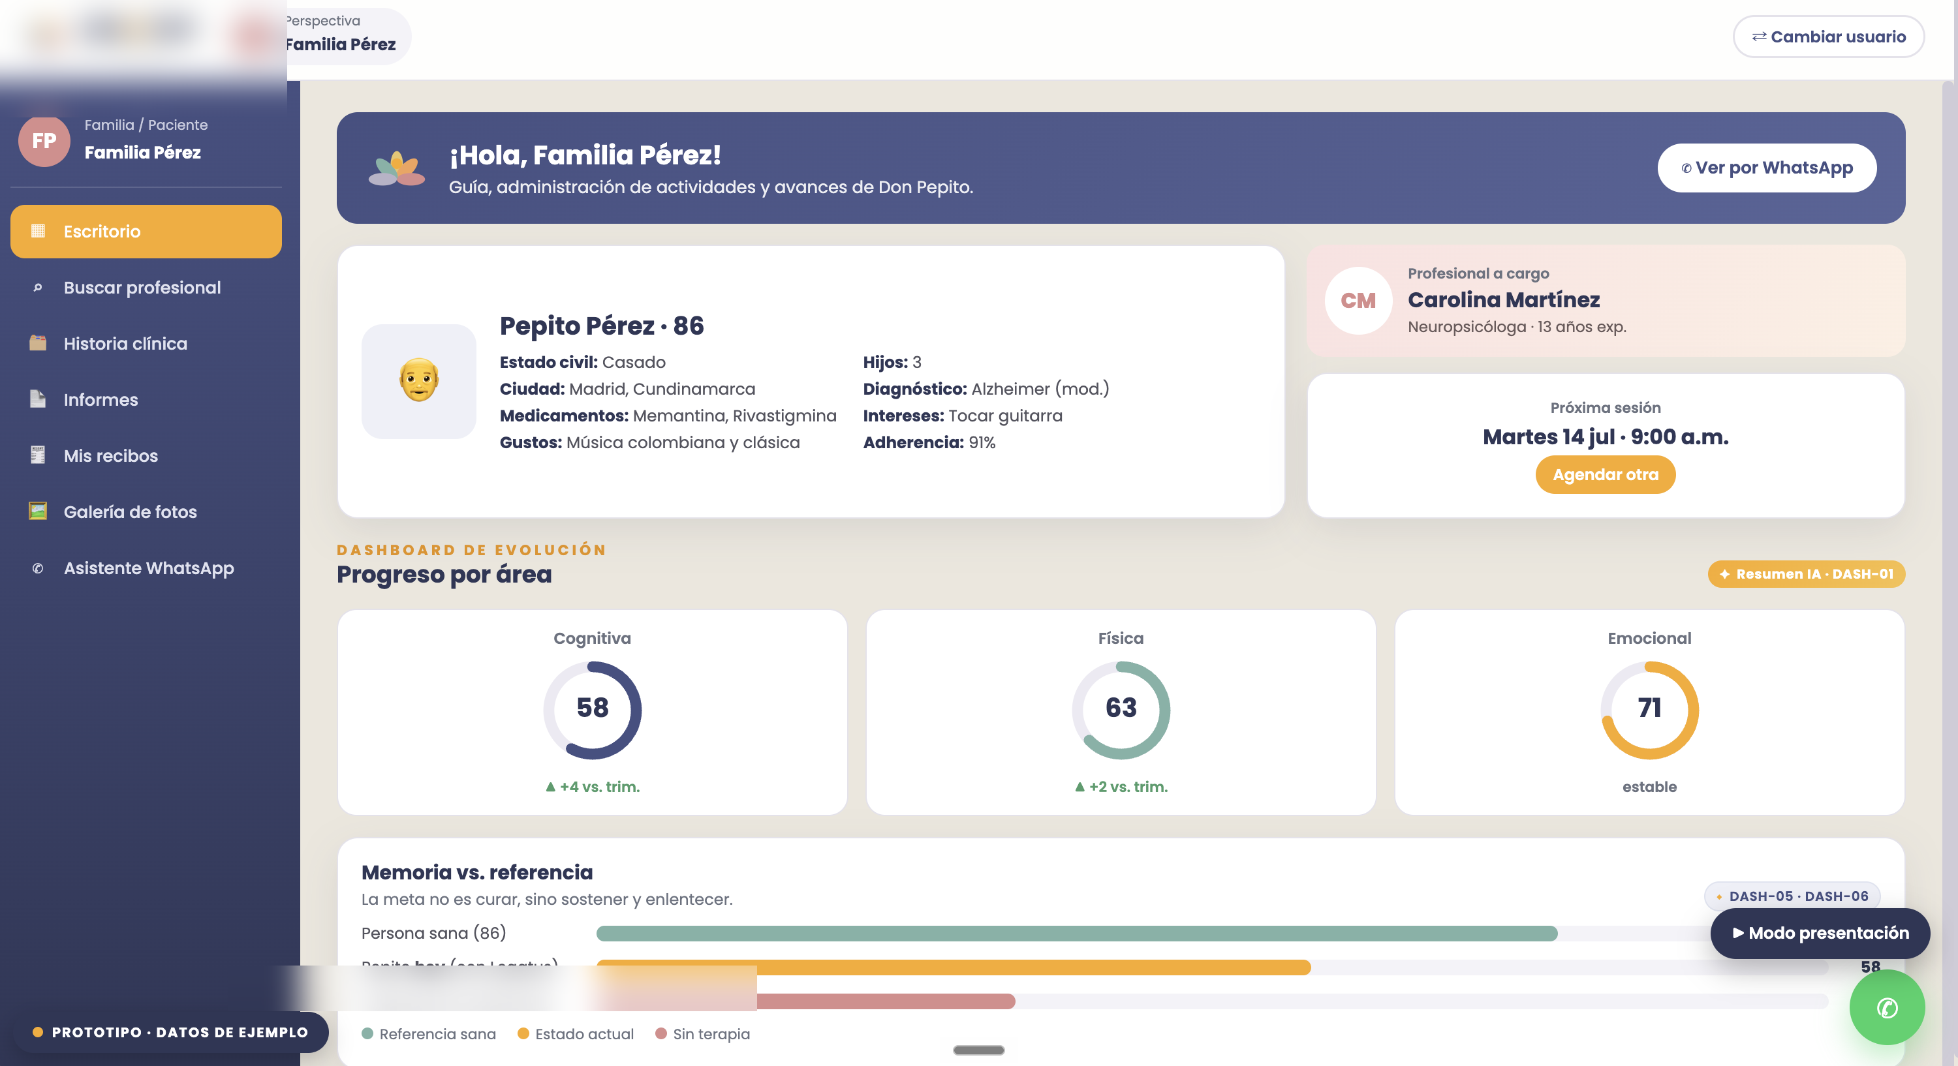Viewport: 1958px width, 1066px height.
Task: Click the Adherencia: 91% value
Action: click(x=929, y=442)
